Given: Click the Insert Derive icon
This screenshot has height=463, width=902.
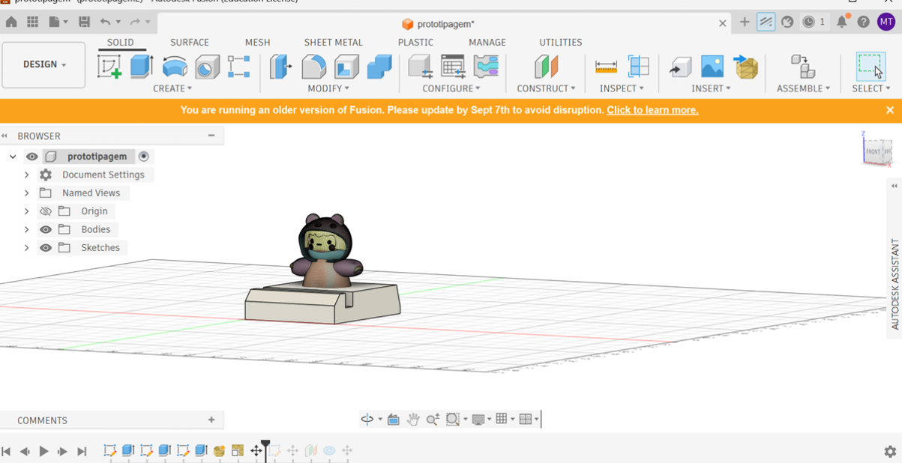Looking at the screenshot, I should (x=680, y=67).
